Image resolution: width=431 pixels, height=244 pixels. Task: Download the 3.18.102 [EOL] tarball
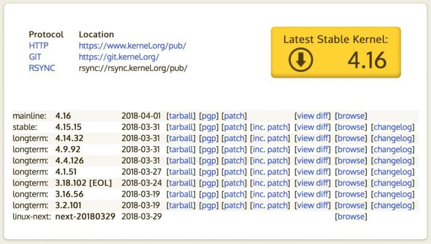tap(181, 183)
